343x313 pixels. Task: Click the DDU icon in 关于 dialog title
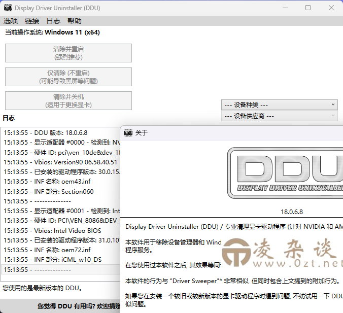(x=128, y=132)
